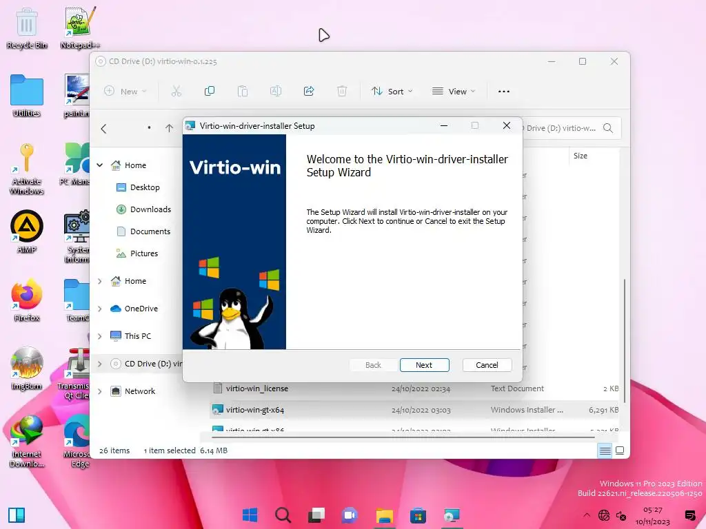This screenshot has height=529, width=706.
Task: Click Next in the Virtio-win setup wizard
Action: (424, 365)
